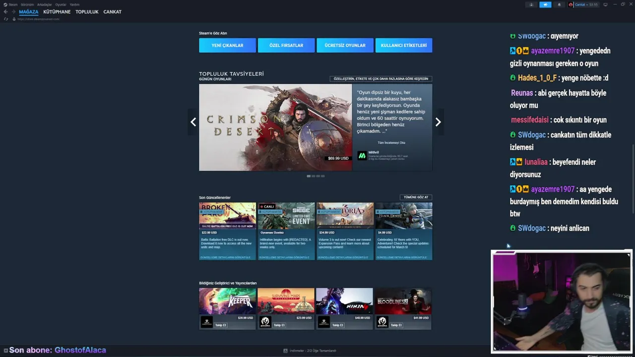Follow Ninja Gaiden 4 publisher with Takip Et
The height and width of the screenshot is (357, 635).
coord(338,325)
